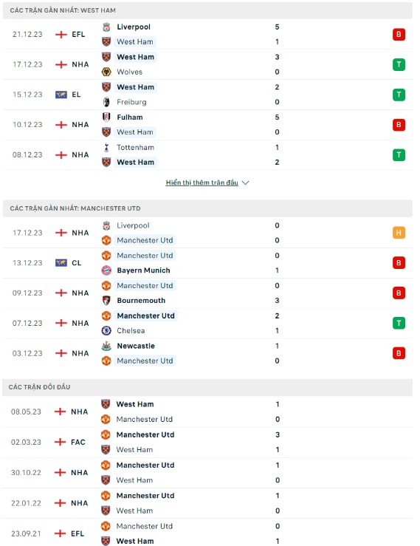Click the Wolves club logo
The height and width of the screenshot is (546, 420).
106,72
